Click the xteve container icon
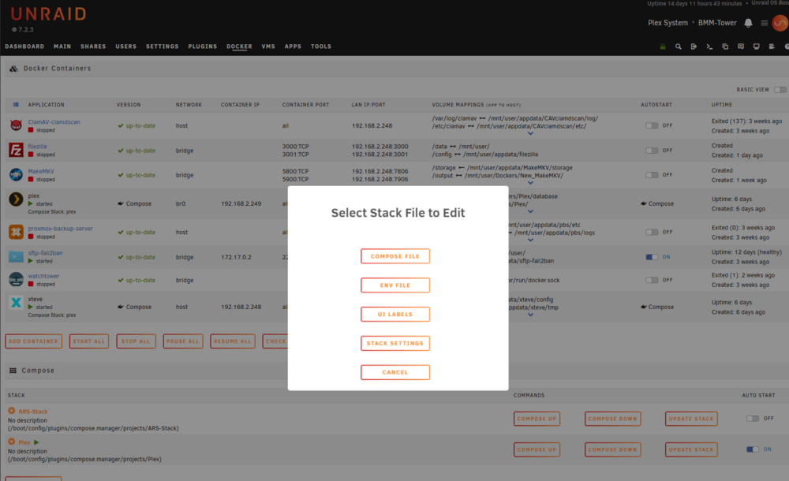This screenshot has height=481, width=789. pos(16,302)
